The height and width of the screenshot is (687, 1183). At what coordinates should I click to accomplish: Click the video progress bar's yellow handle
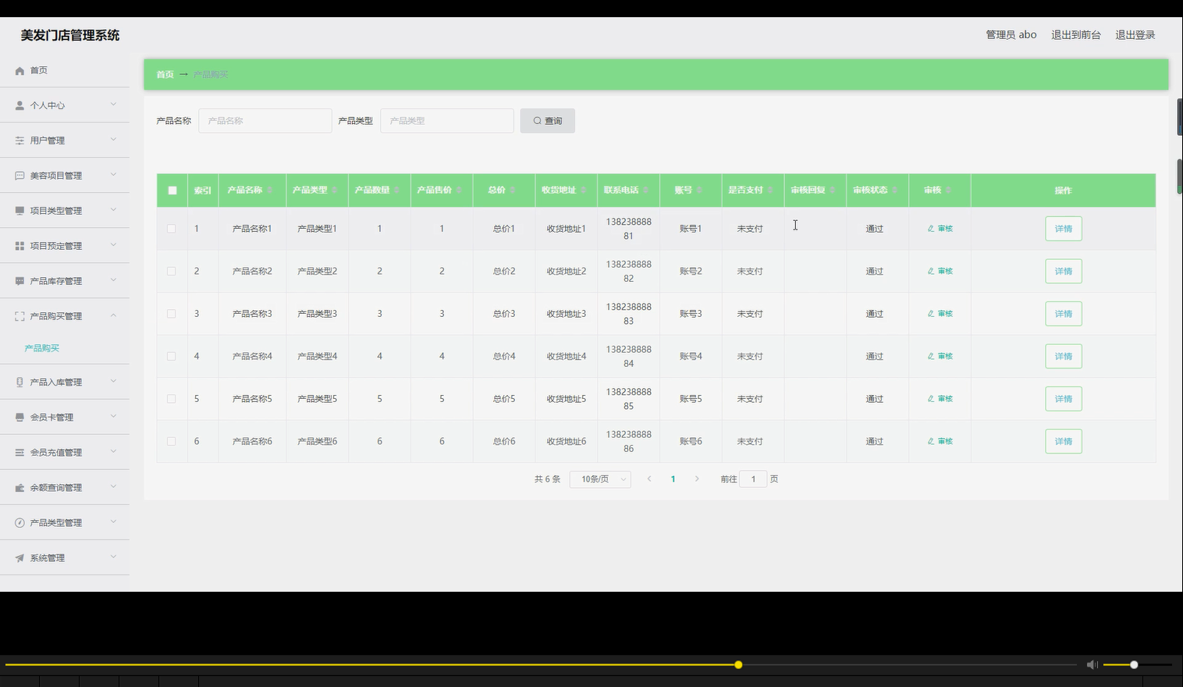tap(738, 665)
